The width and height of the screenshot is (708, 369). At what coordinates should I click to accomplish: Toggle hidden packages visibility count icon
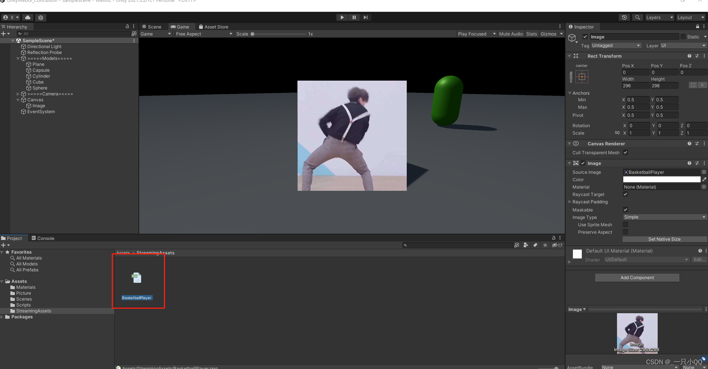click(x=557, y=245)
